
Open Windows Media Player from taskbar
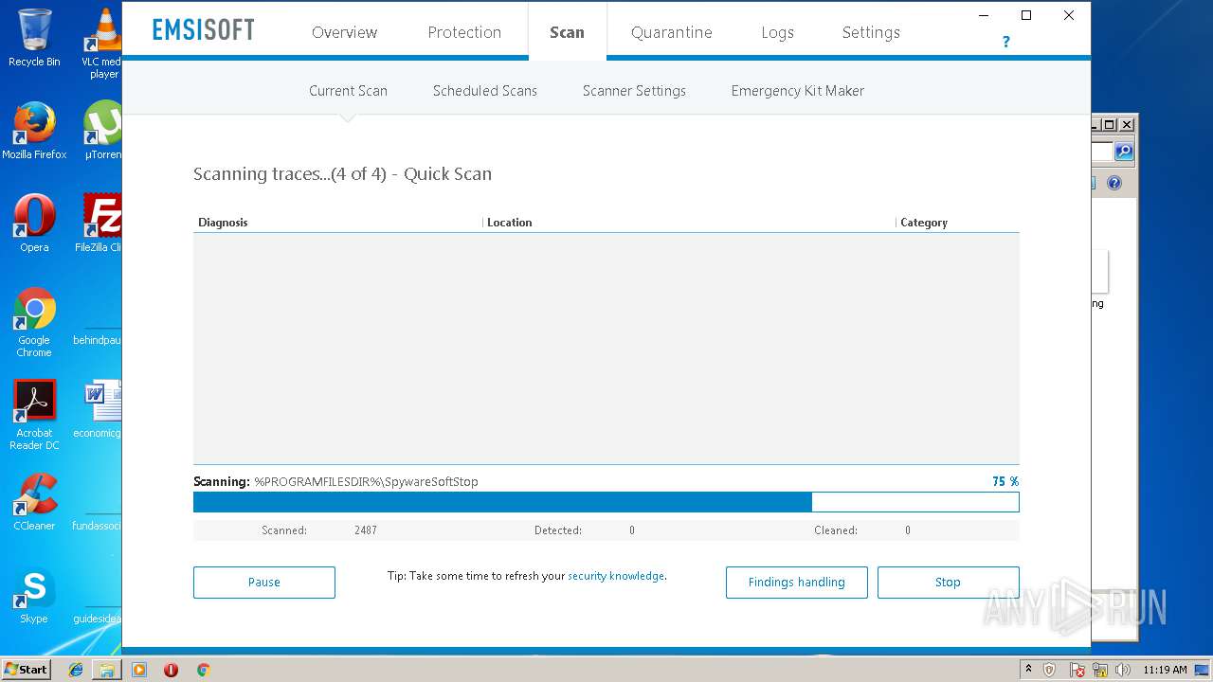[139, 670]
